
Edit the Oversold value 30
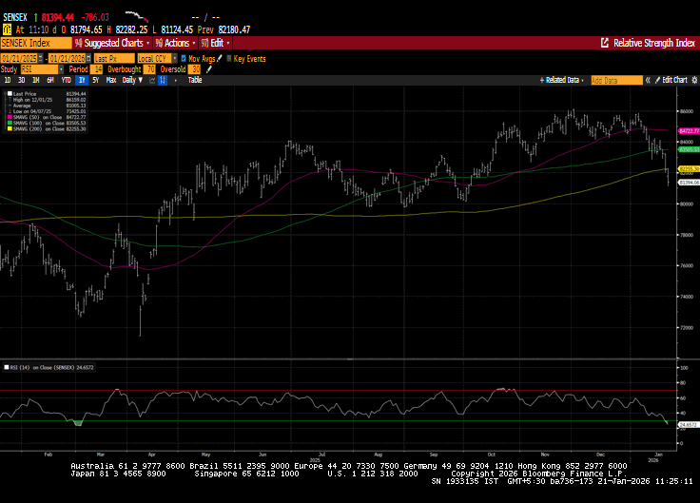click(x=194, y=69)
